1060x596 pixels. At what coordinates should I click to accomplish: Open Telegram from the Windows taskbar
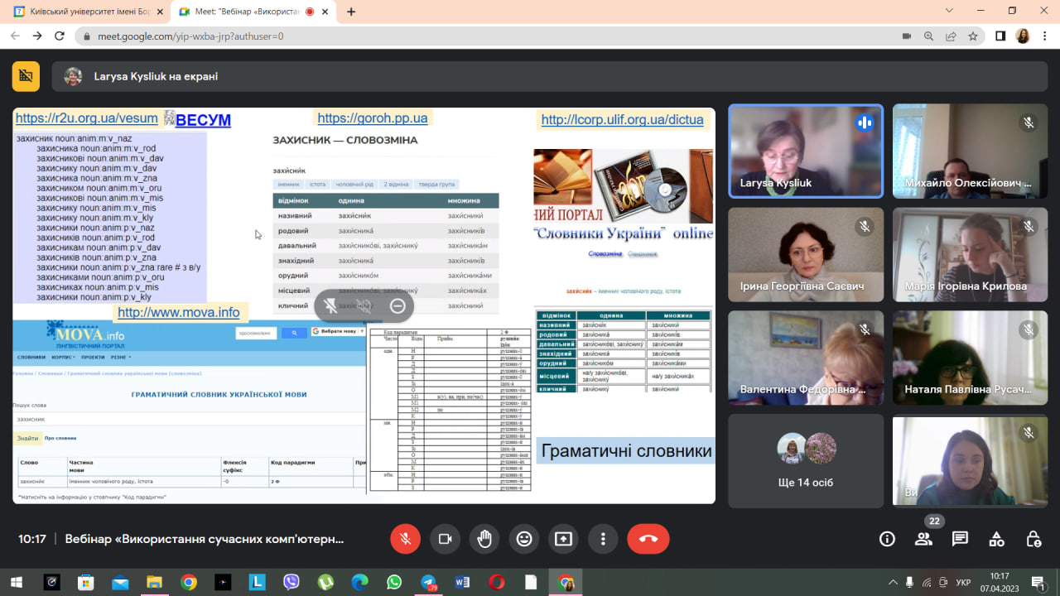(427, 583)
